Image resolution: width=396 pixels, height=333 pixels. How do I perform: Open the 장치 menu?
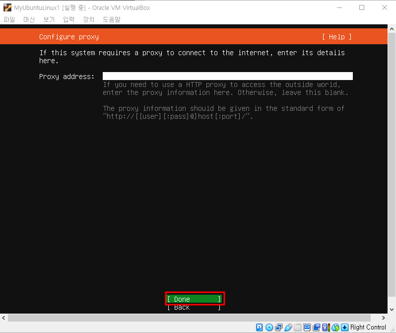click(x=89, y=19)
